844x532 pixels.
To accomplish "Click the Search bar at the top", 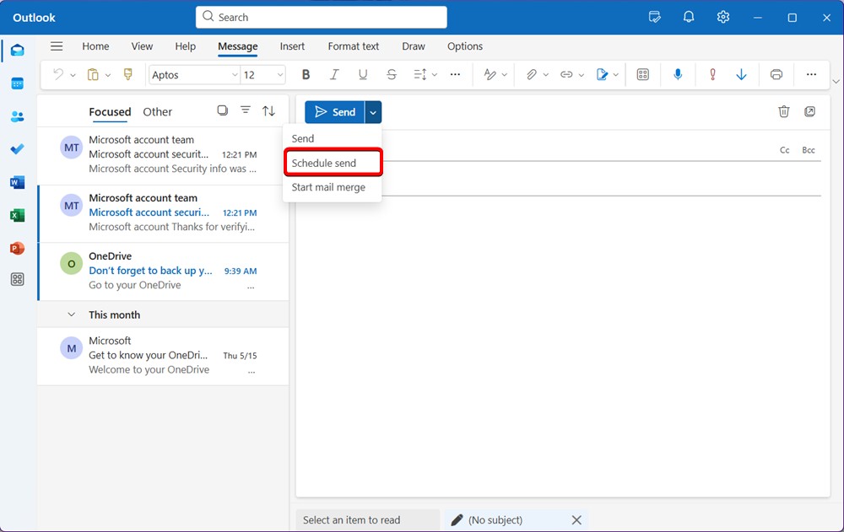I will 321,17.
